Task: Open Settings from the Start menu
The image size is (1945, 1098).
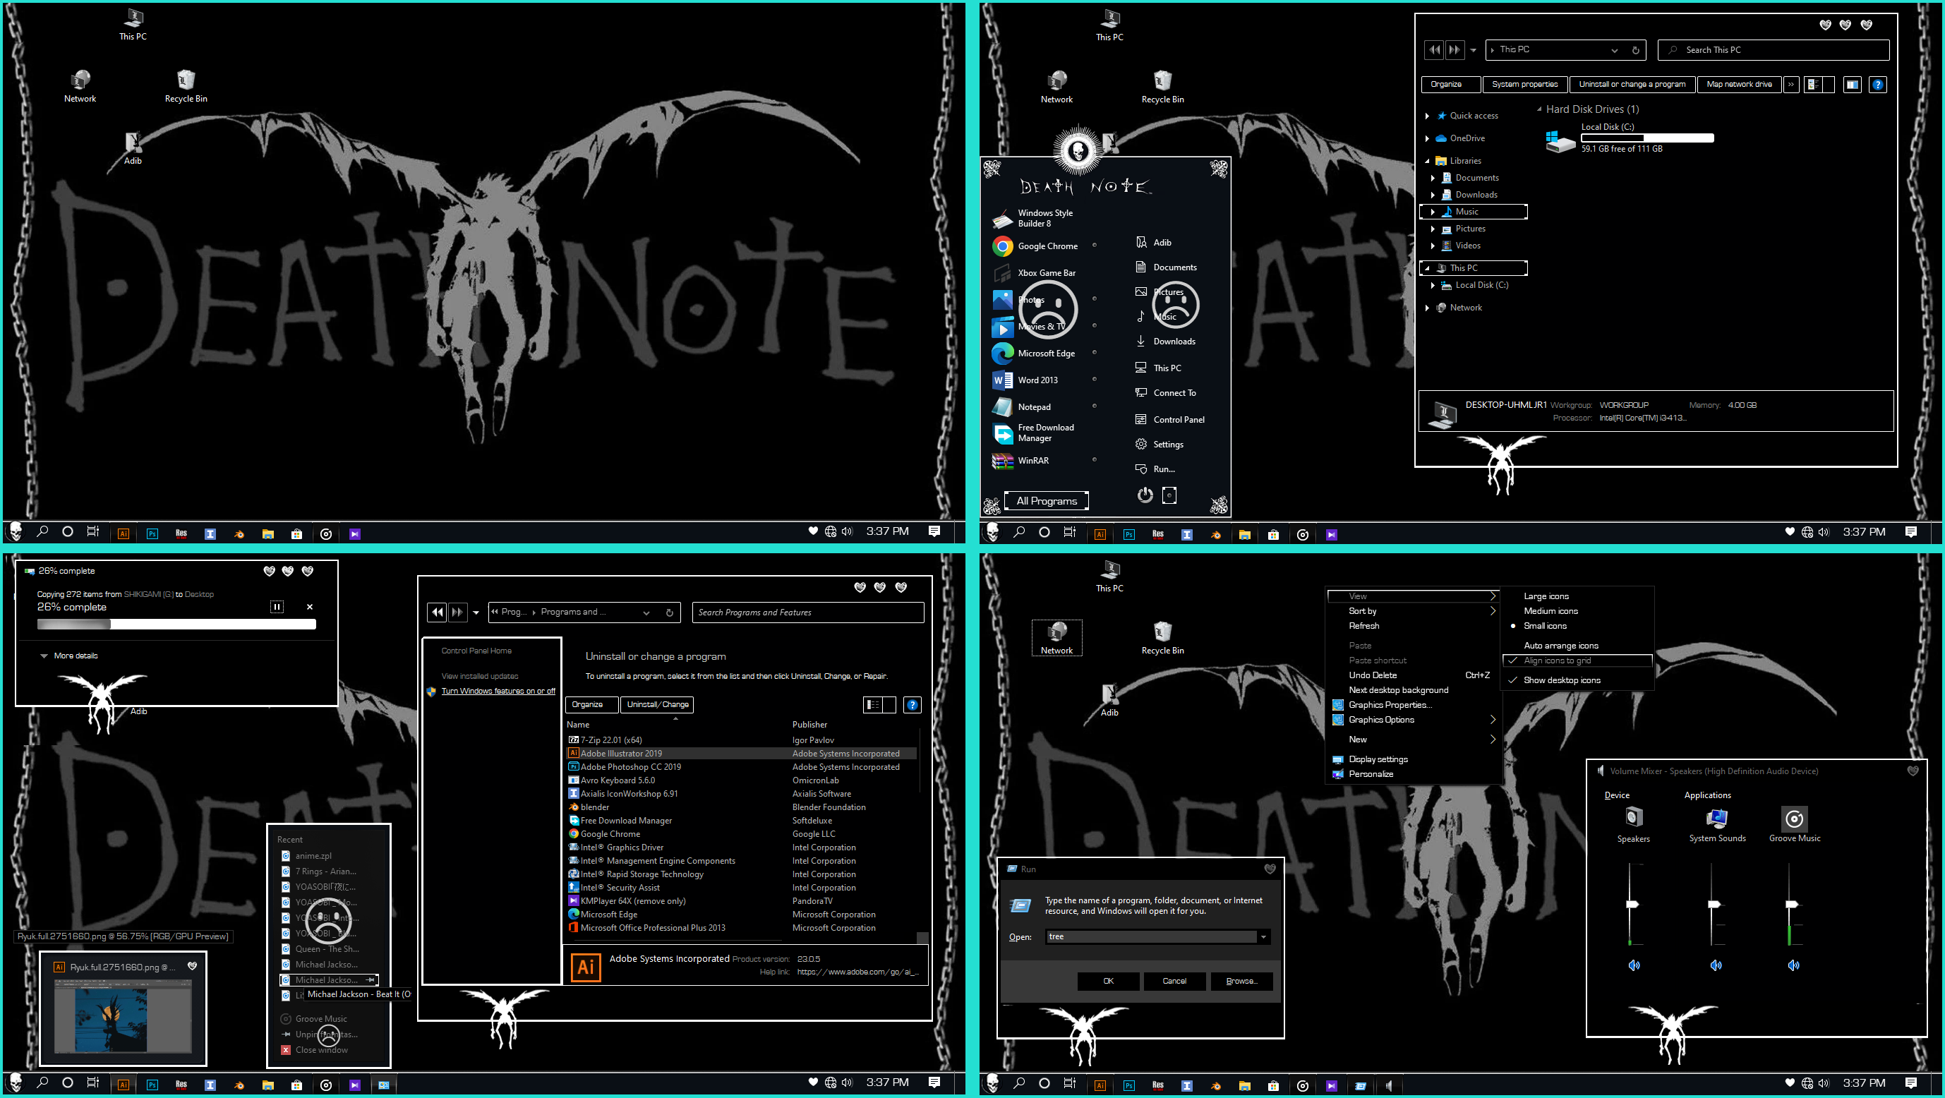Action: [1169, 444]
